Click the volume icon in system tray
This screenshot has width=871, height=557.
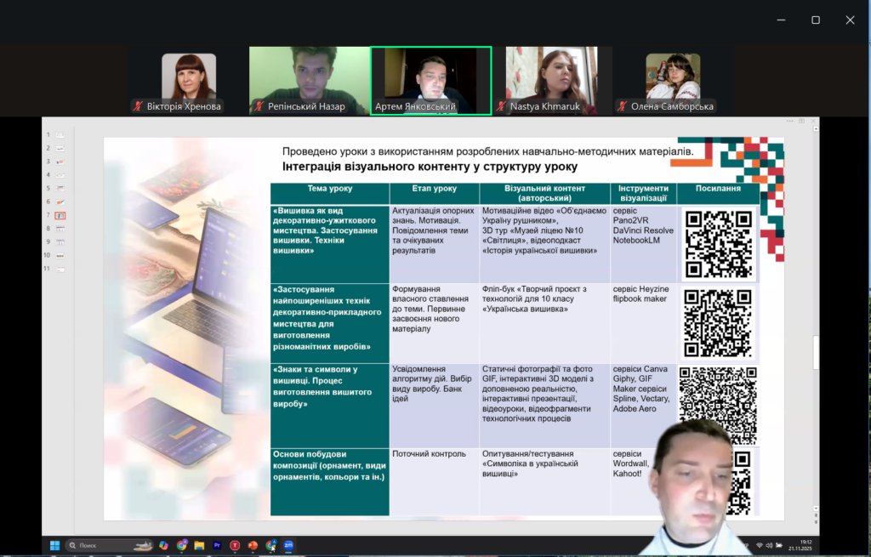click(x=771, y=545)
